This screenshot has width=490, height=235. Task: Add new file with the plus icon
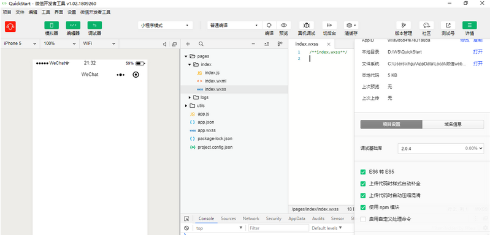(x=188, y=44)
